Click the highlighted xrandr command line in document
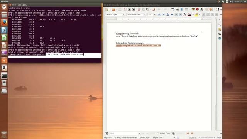This screenshot has height=139, width=247. (x=139, y=46)
